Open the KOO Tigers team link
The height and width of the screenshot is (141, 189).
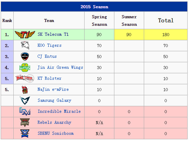50,45
